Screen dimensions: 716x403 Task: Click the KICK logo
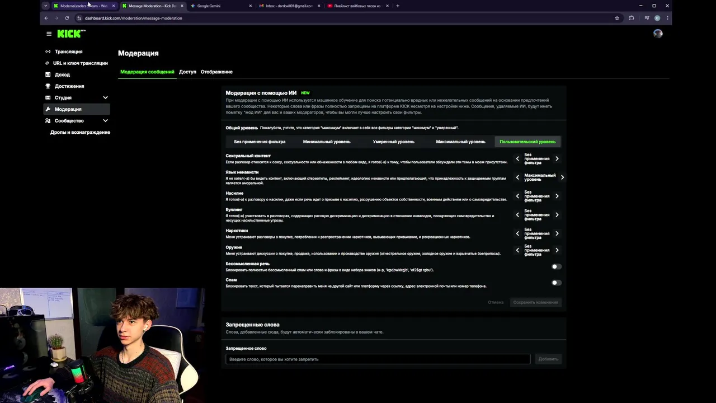tap(71, 34)
